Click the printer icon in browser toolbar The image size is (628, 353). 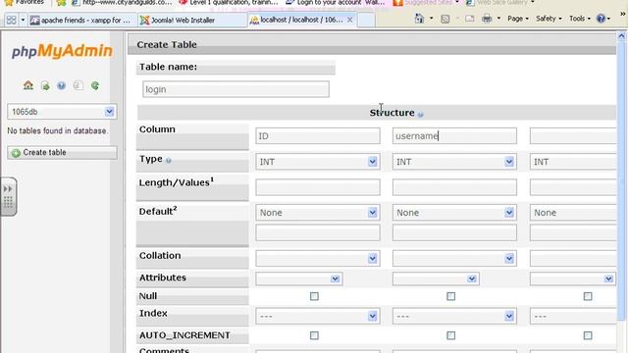point(487,19)
